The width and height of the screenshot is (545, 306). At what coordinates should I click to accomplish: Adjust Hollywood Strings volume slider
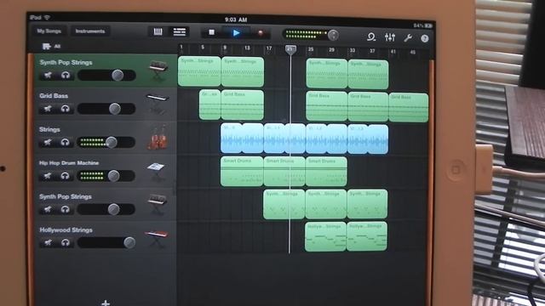(x=106, y=242)
